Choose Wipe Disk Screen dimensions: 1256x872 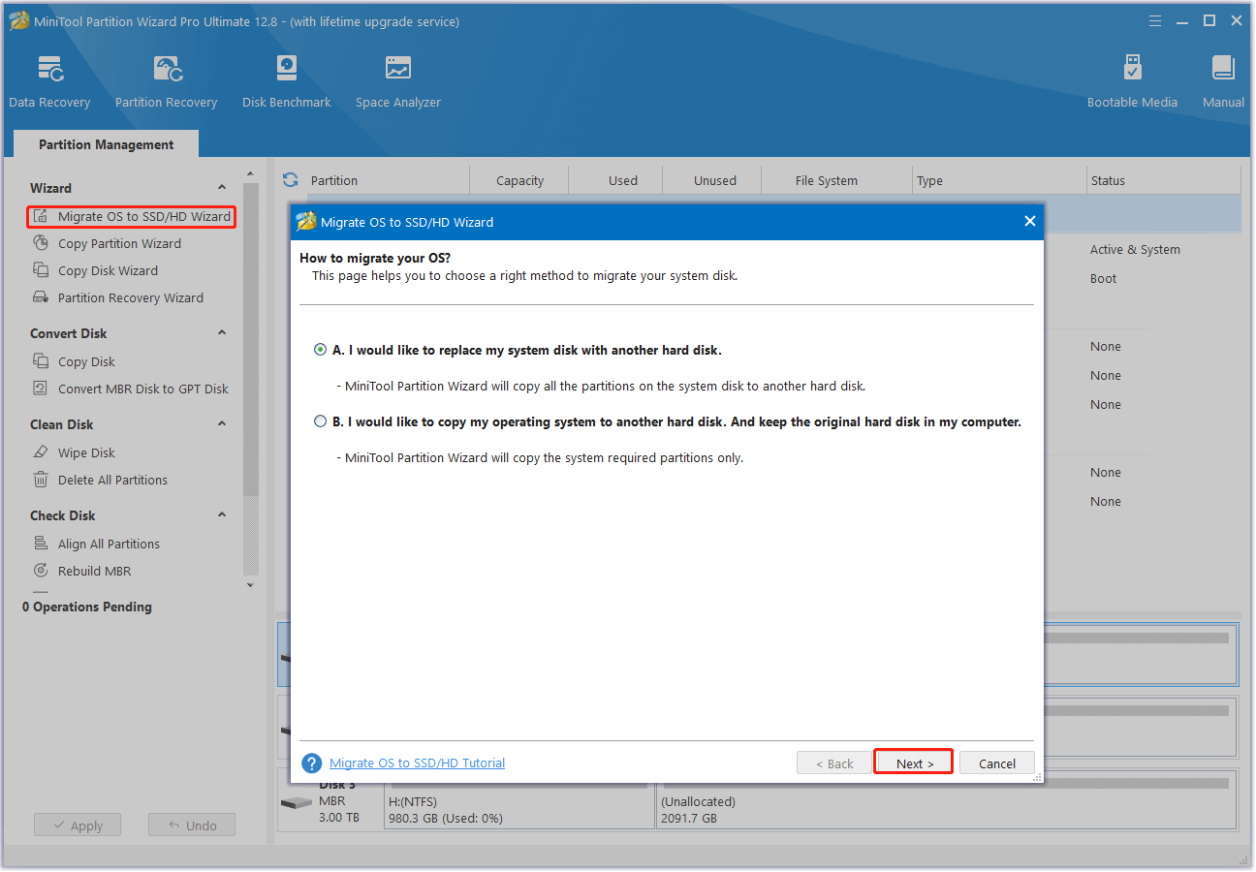point(86,452)
